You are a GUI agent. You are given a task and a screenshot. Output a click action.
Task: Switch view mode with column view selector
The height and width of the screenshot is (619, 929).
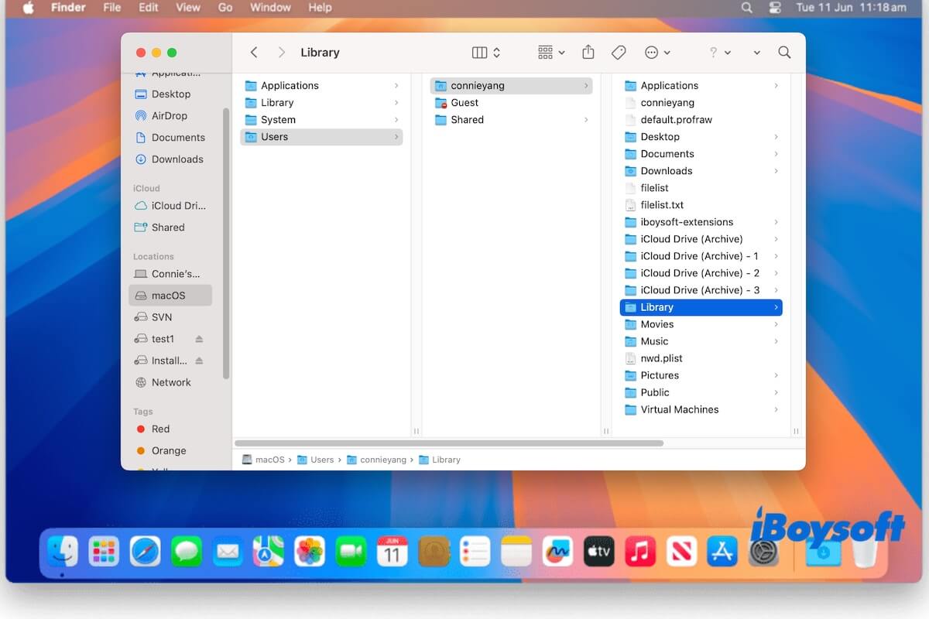point(486,53)
